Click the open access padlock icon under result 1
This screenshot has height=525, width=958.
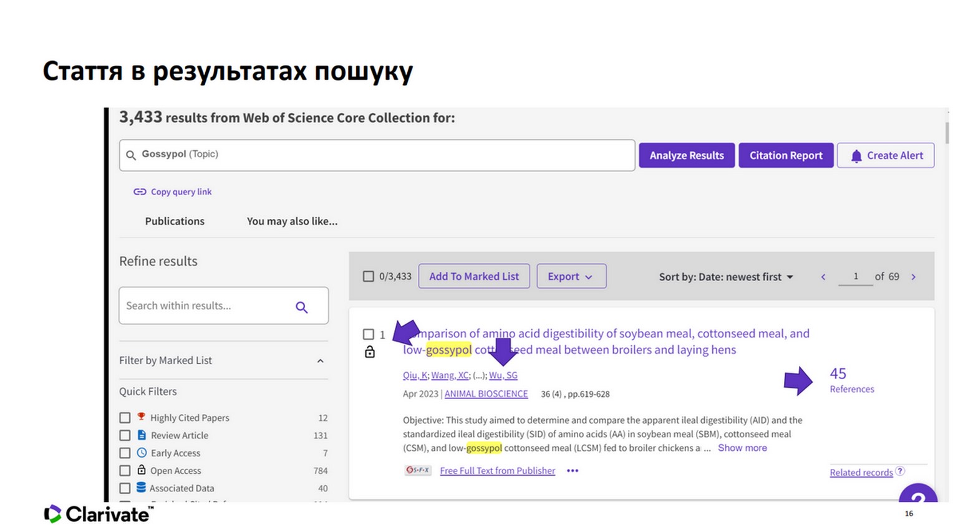370,352
